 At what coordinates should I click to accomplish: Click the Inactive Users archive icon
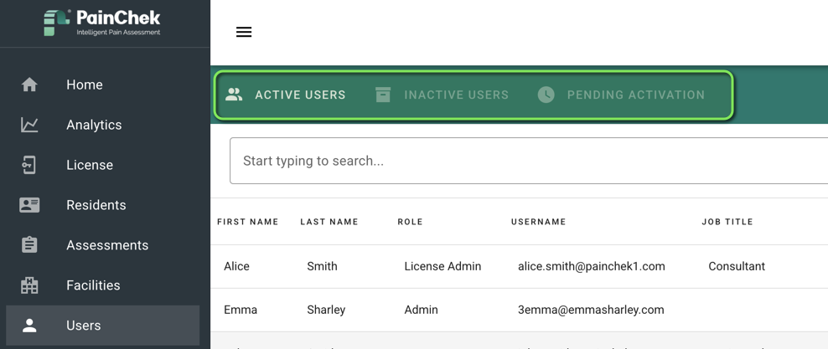click(x=383, y=95)
